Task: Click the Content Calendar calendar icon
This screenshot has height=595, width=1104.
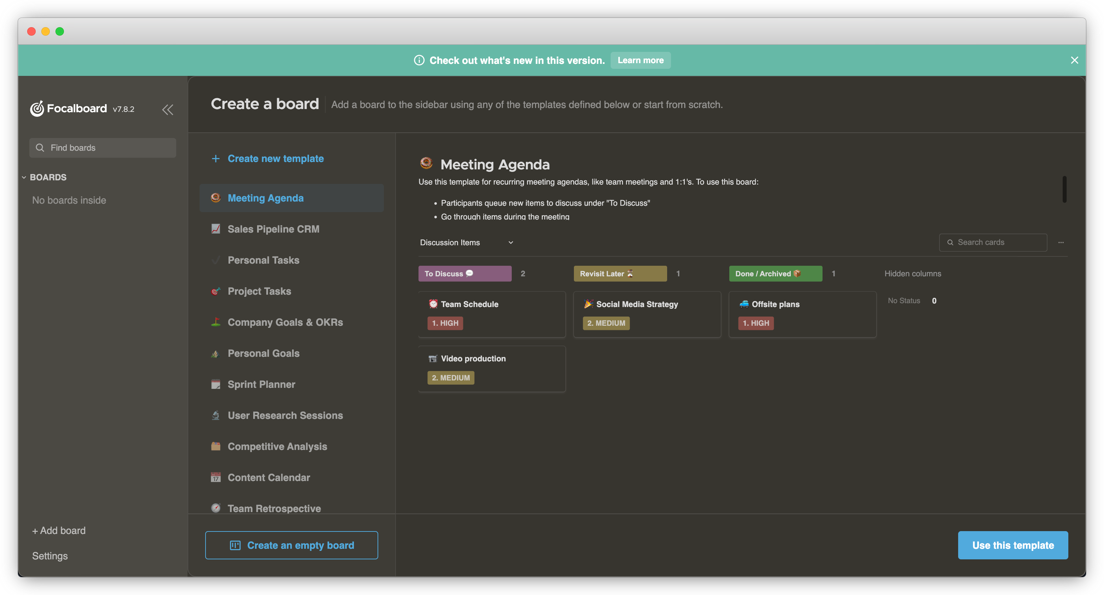Action: [x=215, y=477]
